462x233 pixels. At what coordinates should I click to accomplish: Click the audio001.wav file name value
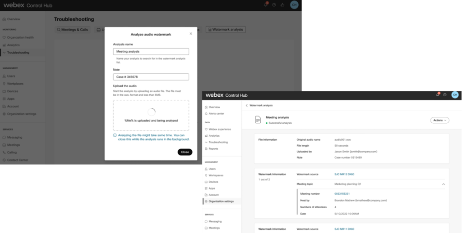tap(343, 139)
